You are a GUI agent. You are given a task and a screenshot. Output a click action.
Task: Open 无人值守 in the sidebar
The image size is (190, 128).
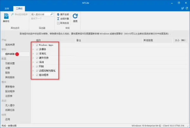tap(10, 105)
